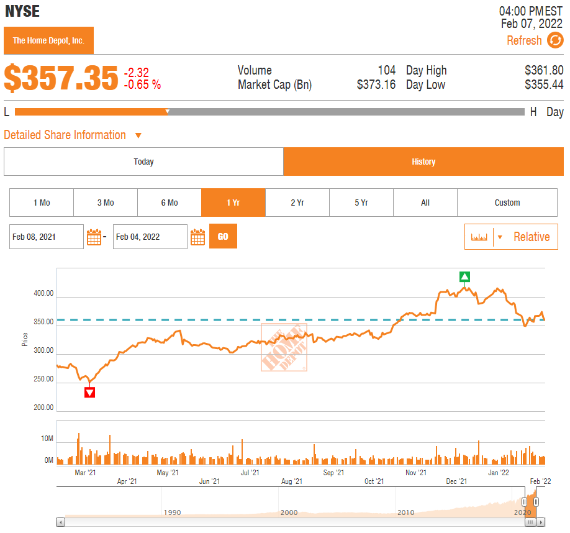Click the green high-price triangle marker
Viewport: 570px width, 533px height.
pos(464,276)
